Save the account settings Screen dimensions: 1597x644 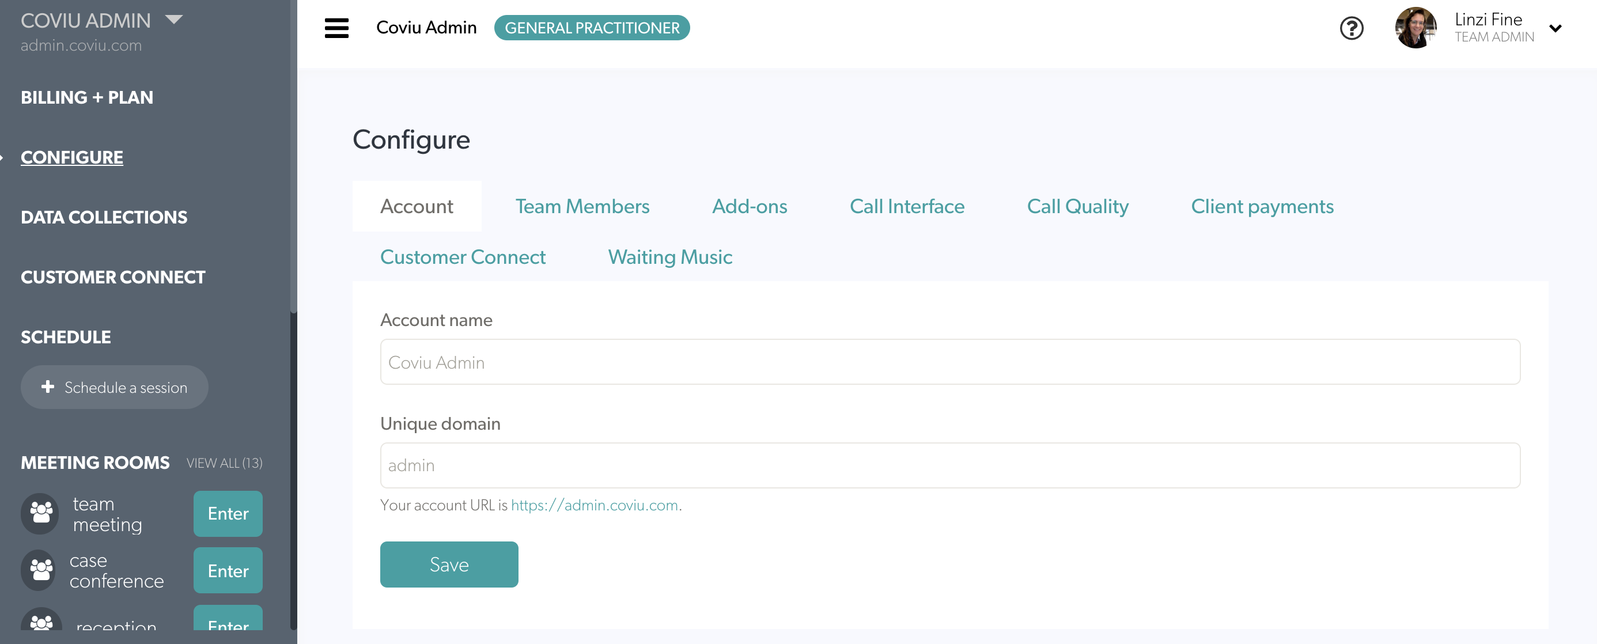[449, 565]
